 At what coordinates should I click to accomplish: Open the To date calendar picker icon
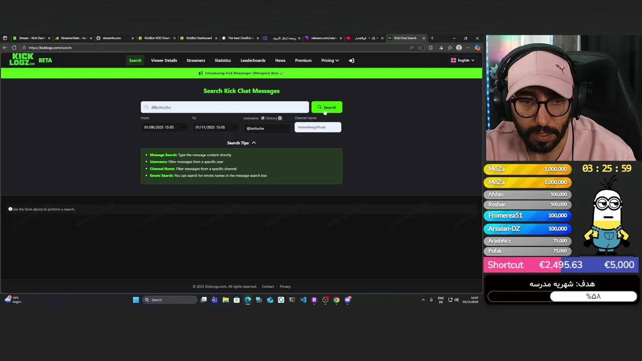click(x=234, y=127)
